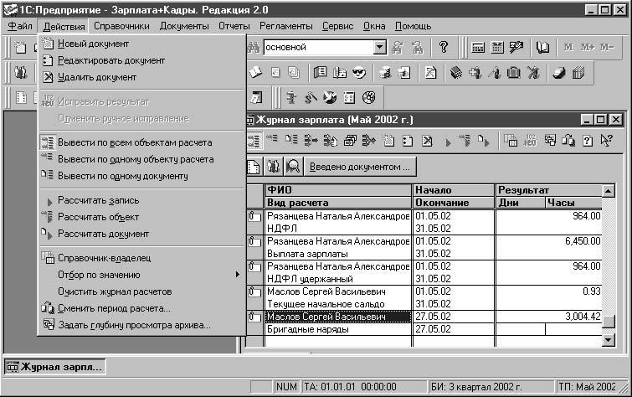Click the Результат column header

(548, 190)
